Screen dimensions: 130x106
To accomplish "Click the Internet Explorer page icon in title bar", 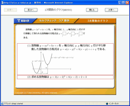I will click(x=2, y=3).
